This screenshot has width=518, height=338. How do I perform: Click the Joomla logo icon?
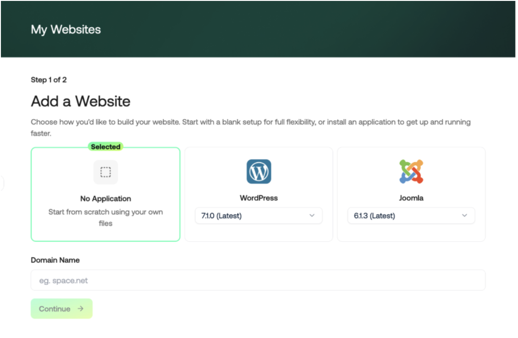(411, 172)
